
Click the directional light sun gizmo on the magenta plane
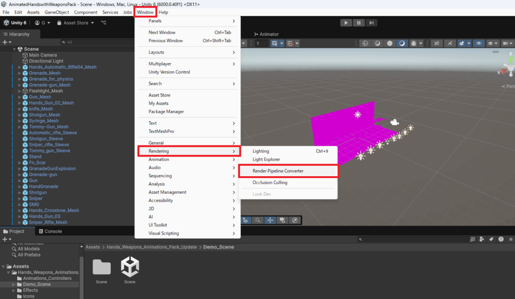pos(358,114)
